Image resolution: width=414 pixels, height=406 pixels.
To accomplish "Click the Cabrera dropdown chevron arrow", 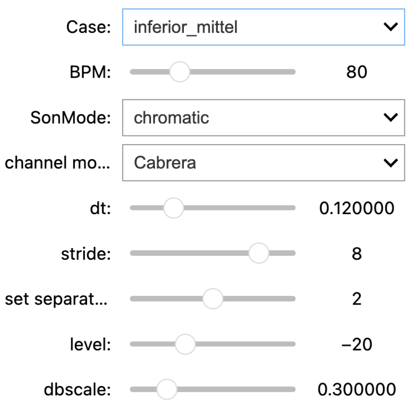I will pos(391,163).
